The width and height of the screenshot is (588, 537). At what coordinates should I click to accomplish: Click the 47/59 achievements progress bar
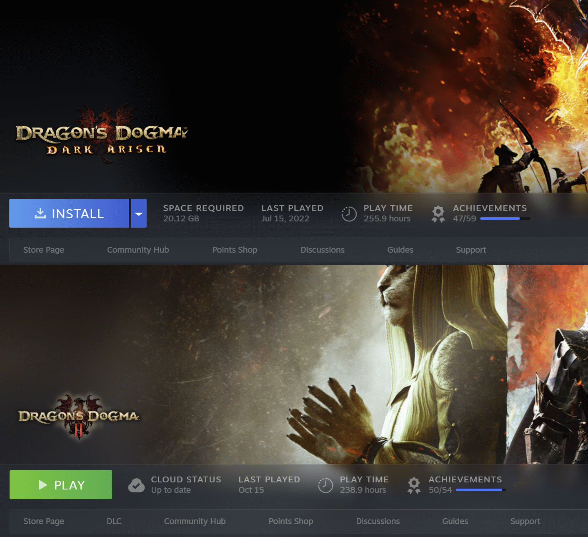point(505,218)
